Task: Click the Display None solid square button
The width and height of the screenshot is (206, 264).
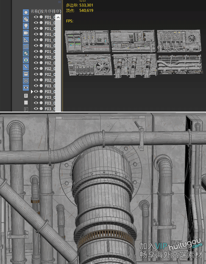Action: [x=26, y=103]
